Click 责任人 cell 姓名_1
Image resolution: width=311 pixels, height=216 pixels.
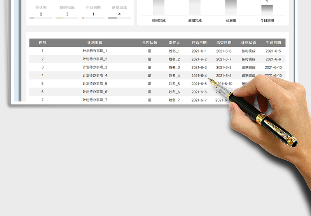[174, 51]
